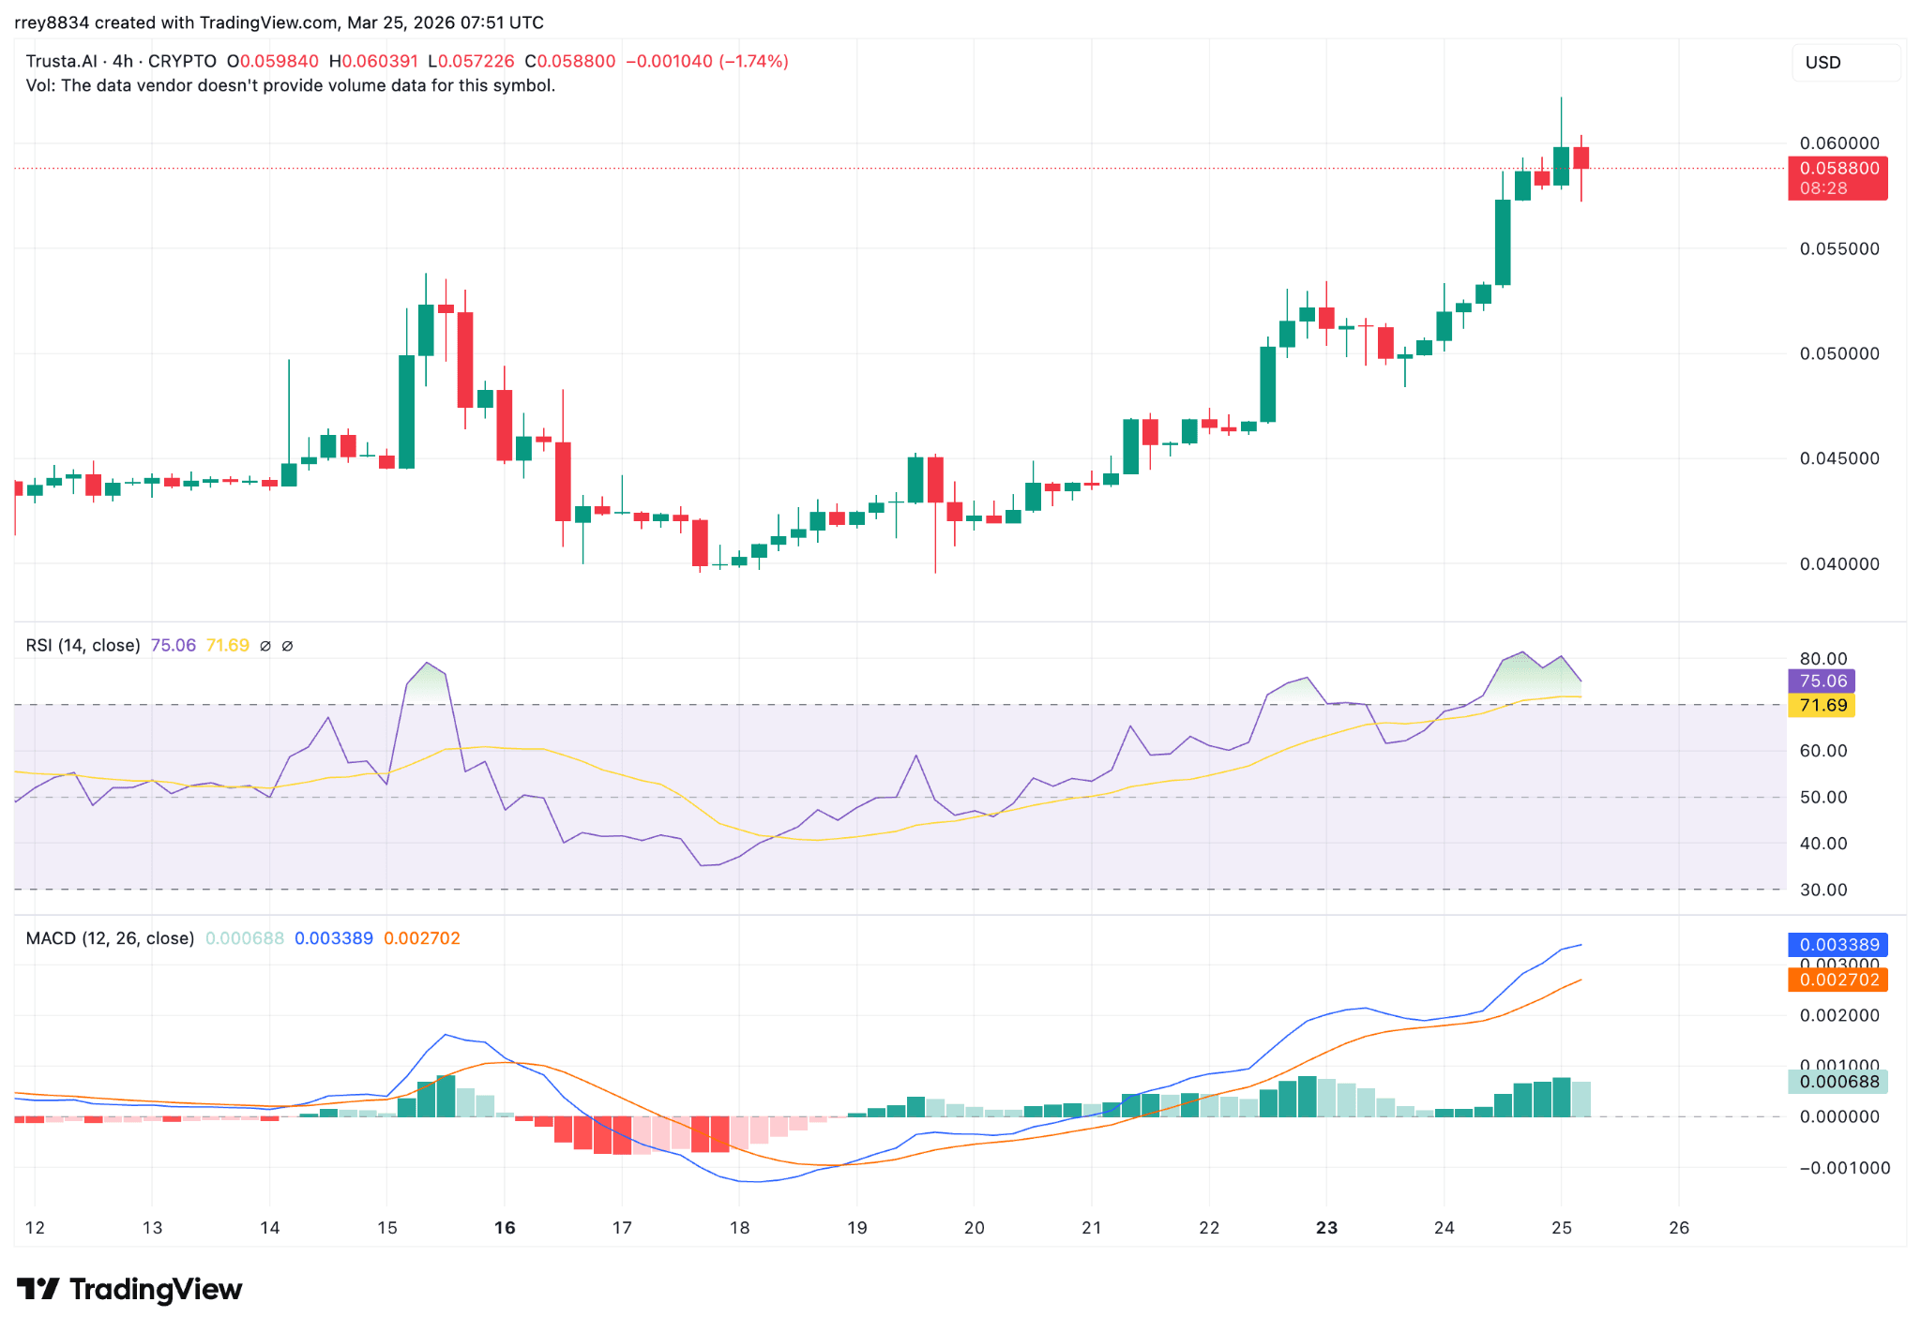The image size is (1921, 1332).
Task: Click the 60.00 RSI axis label
Action: pos(1823,751)
